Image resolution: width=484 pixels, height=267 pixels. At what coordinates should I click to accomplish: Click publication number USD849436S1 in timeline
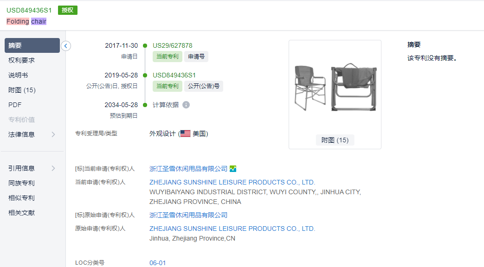pyautogui.click(x=174, y=75)
